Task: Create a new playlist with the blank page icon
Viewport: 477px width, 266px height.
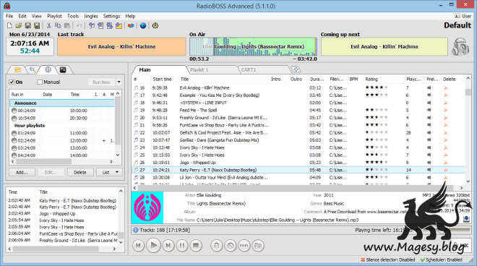Action: click(x=9, y=26)
